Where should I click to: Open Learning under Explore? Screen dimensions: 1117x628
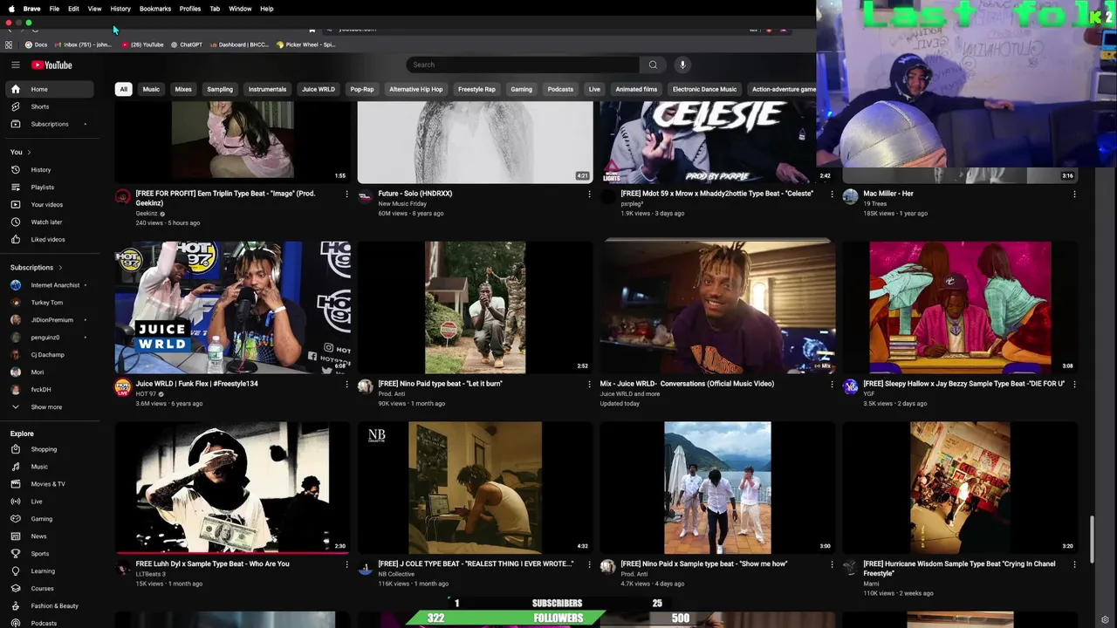point(49,571)
